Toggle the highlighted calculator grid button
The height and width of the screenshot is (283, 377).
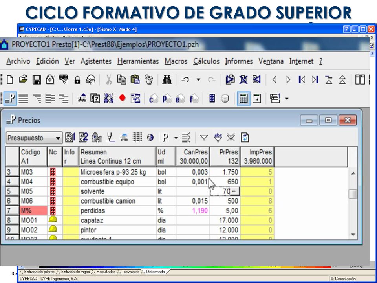coord(243,98)
